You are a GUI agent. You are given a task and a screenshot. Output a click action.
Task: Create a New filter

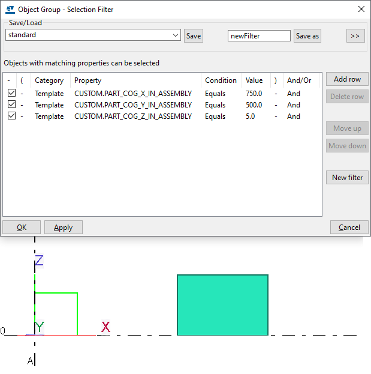pyautogui.click(x=347, y=178)
